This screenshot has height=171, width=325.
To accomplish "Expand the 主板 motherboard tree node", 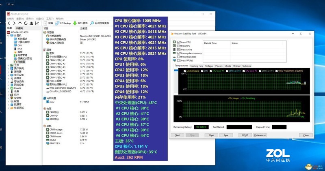I will click(8, 65).
